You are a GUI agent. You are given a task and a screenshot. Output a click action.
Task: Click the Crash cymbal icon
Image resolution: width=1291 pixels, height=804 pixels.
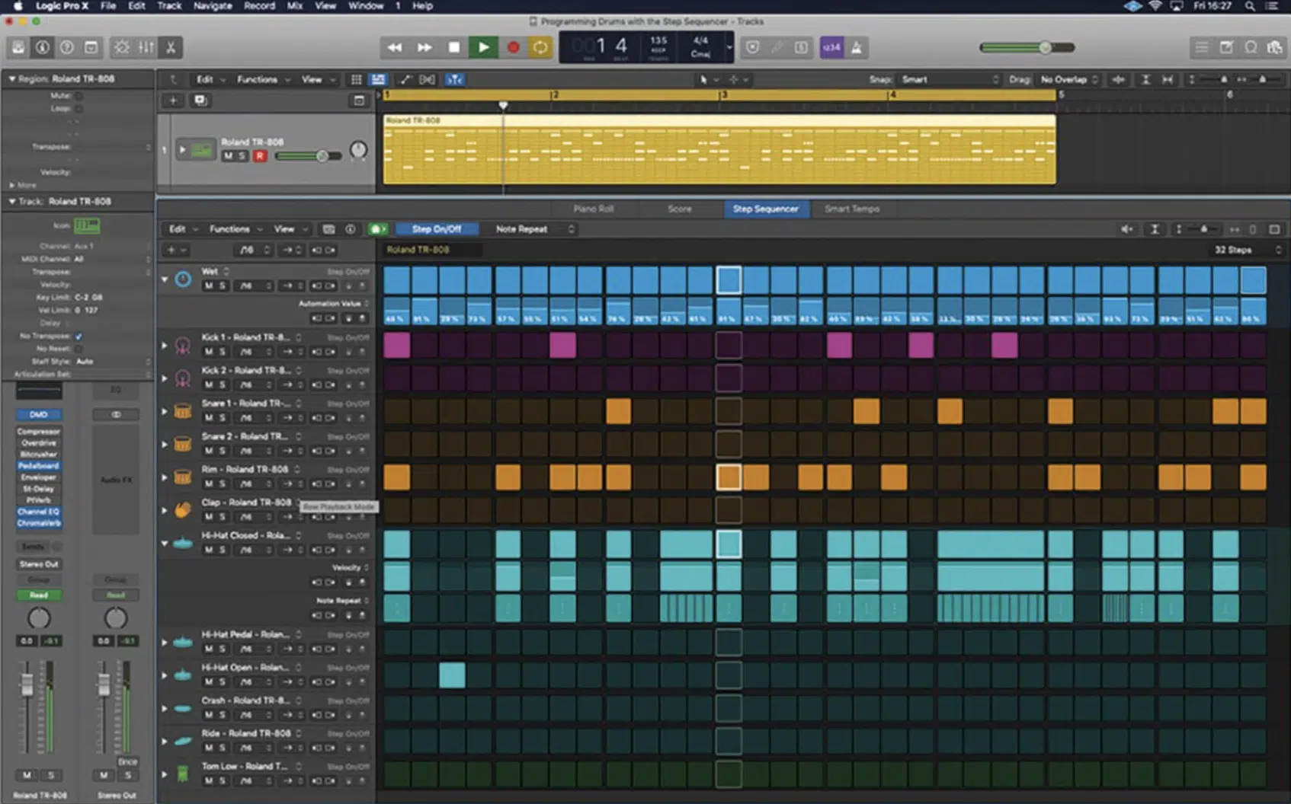(x=183, y=708)
